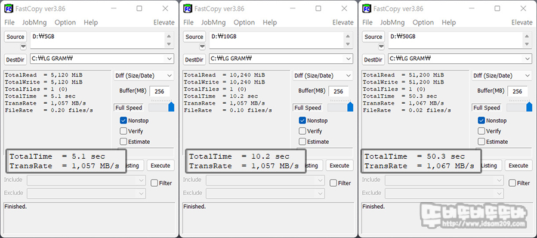Open JobMng menu in the 50GB window

click(x=393, y=22)
